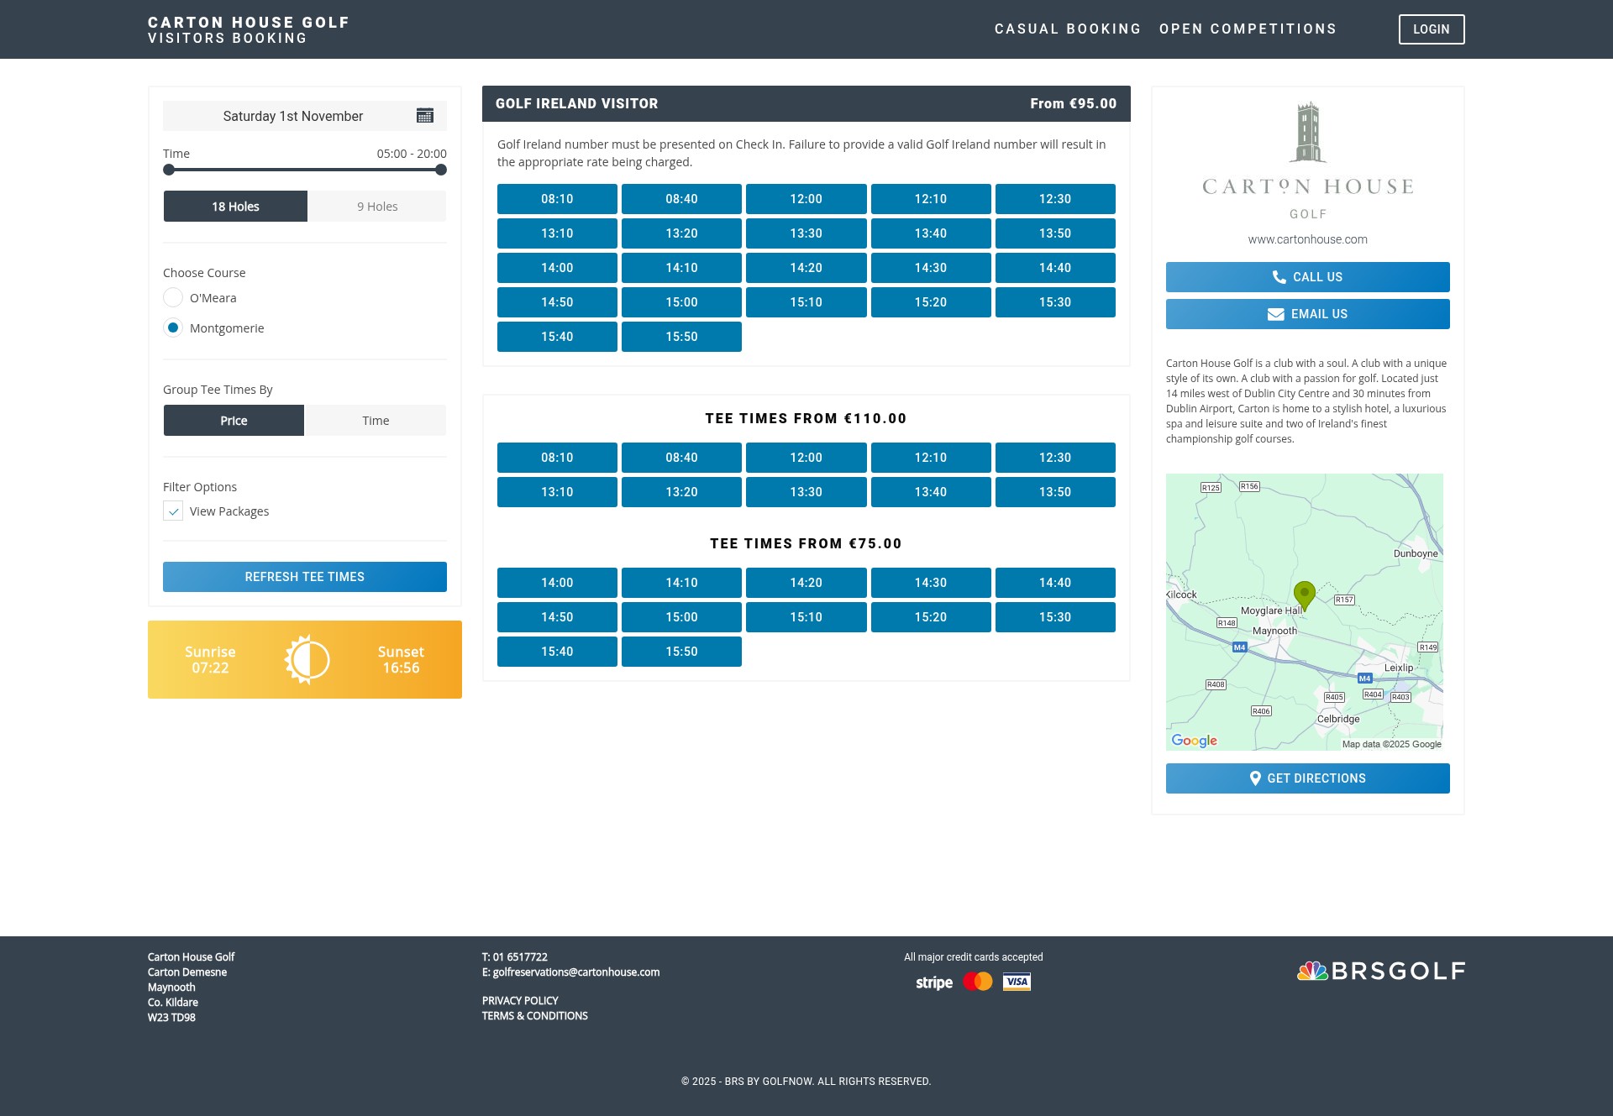Open the Privacy Policy link
Image resolution: width=1613 pixels, height=1116 pixels.
pos(520,1001)
